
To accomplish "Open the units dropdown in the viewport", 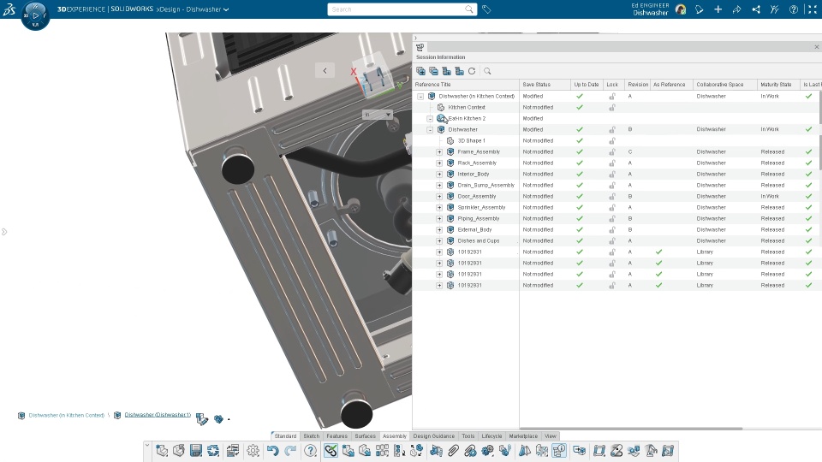I will click(x=378, y=114).
